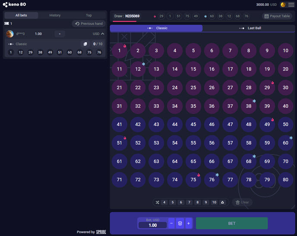Image resolution: width=297 pixels, height=236 pixels.
Task: Click the Previous hand button
Action: 88,24
